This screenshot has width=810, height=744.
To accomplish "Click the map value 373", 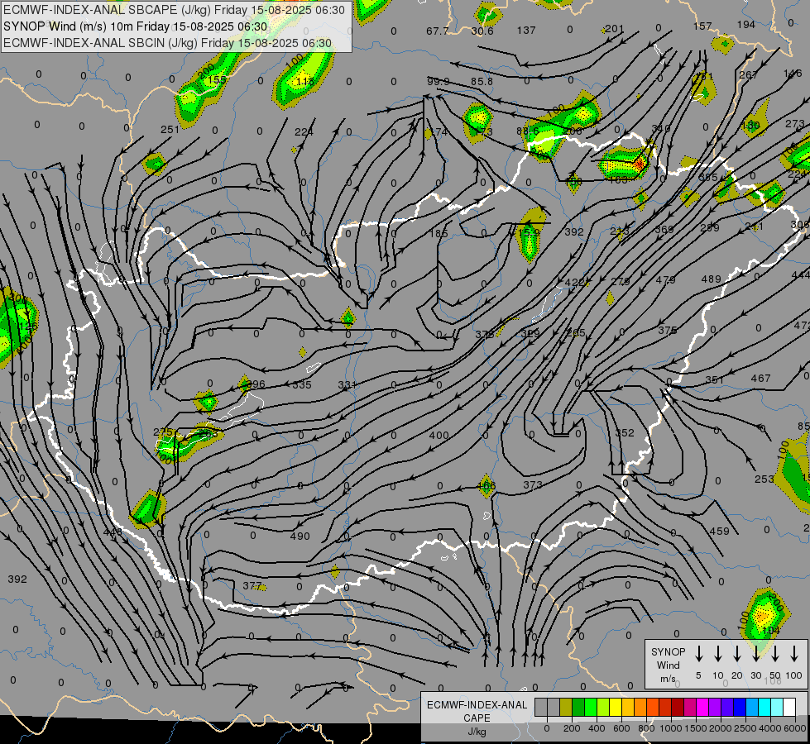I will 533,484.
